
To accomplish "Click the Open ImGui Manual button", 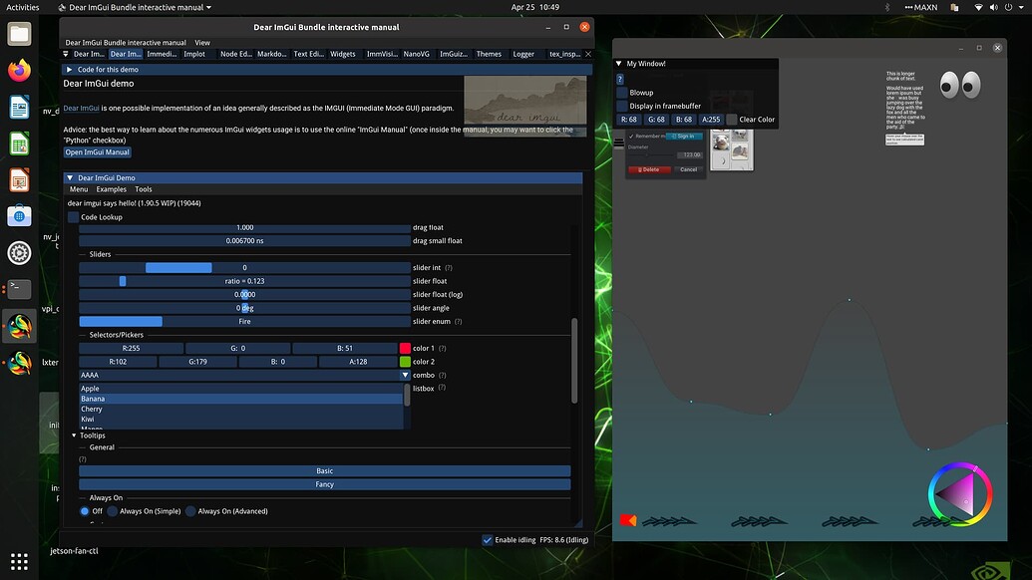I will (98, 151).
